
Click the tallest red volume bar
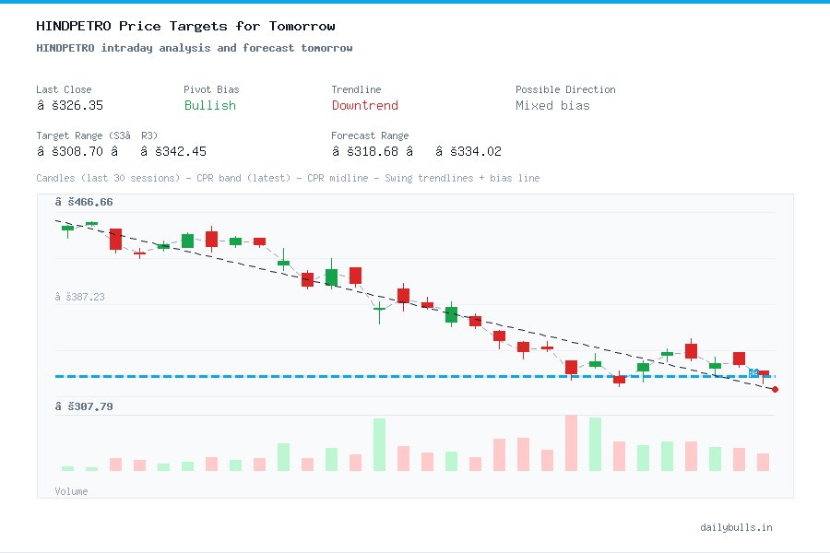pos(572,441)
